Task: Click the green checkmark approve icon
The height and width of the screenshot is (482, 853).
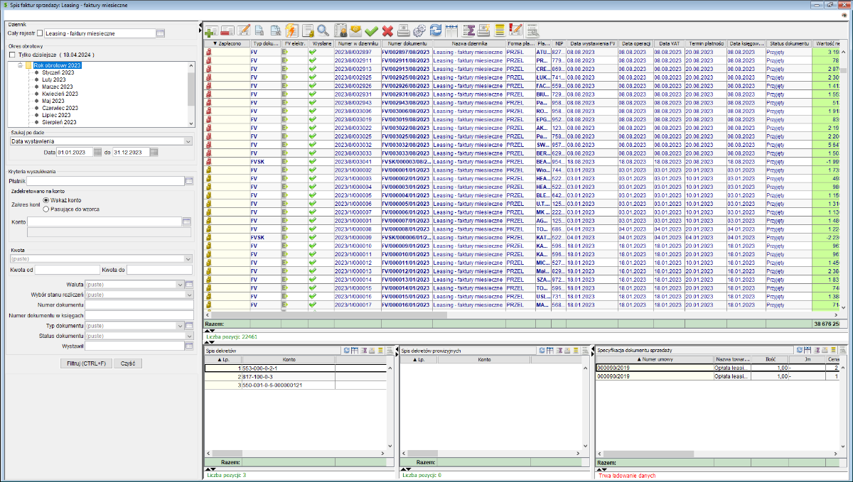Action: [371, 31]
